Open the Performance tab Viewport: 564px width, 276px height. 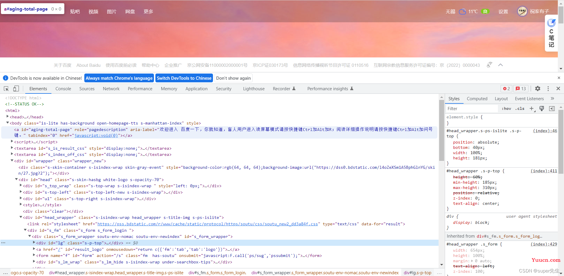tap(140, 89)
